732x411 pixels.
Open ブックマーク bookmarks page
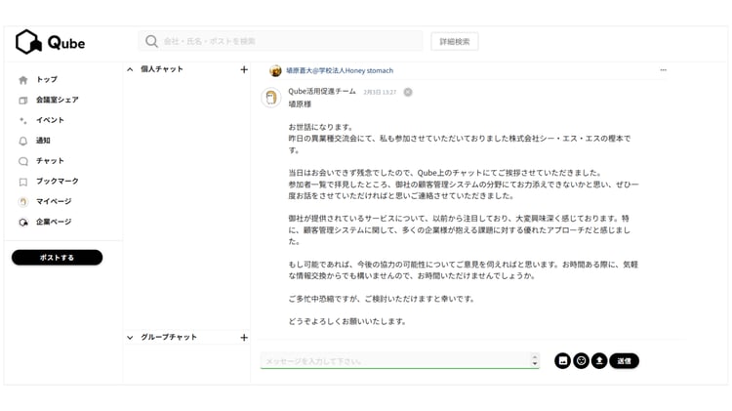click(57, 182)
